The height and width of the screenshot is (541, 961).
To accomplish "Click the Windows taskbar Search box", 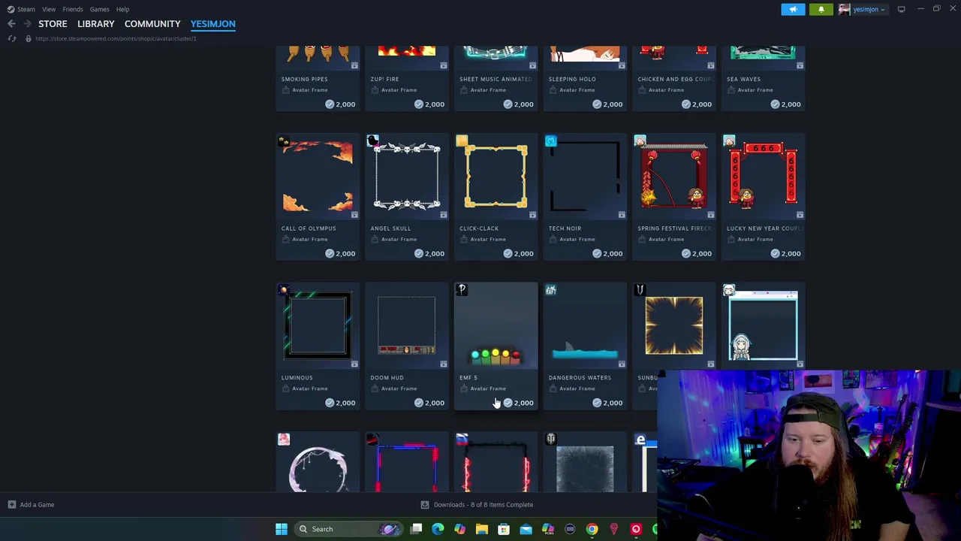I will tap(348, 529).
